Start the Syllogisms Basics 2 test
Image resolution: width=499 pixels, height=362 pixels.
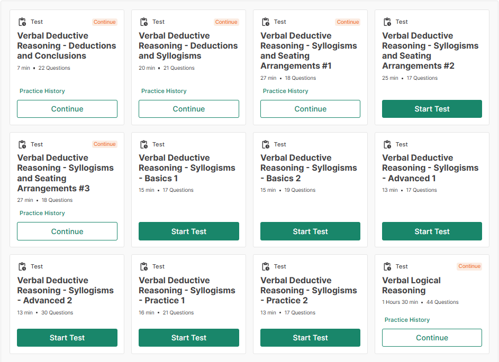(x=310, y=231)
